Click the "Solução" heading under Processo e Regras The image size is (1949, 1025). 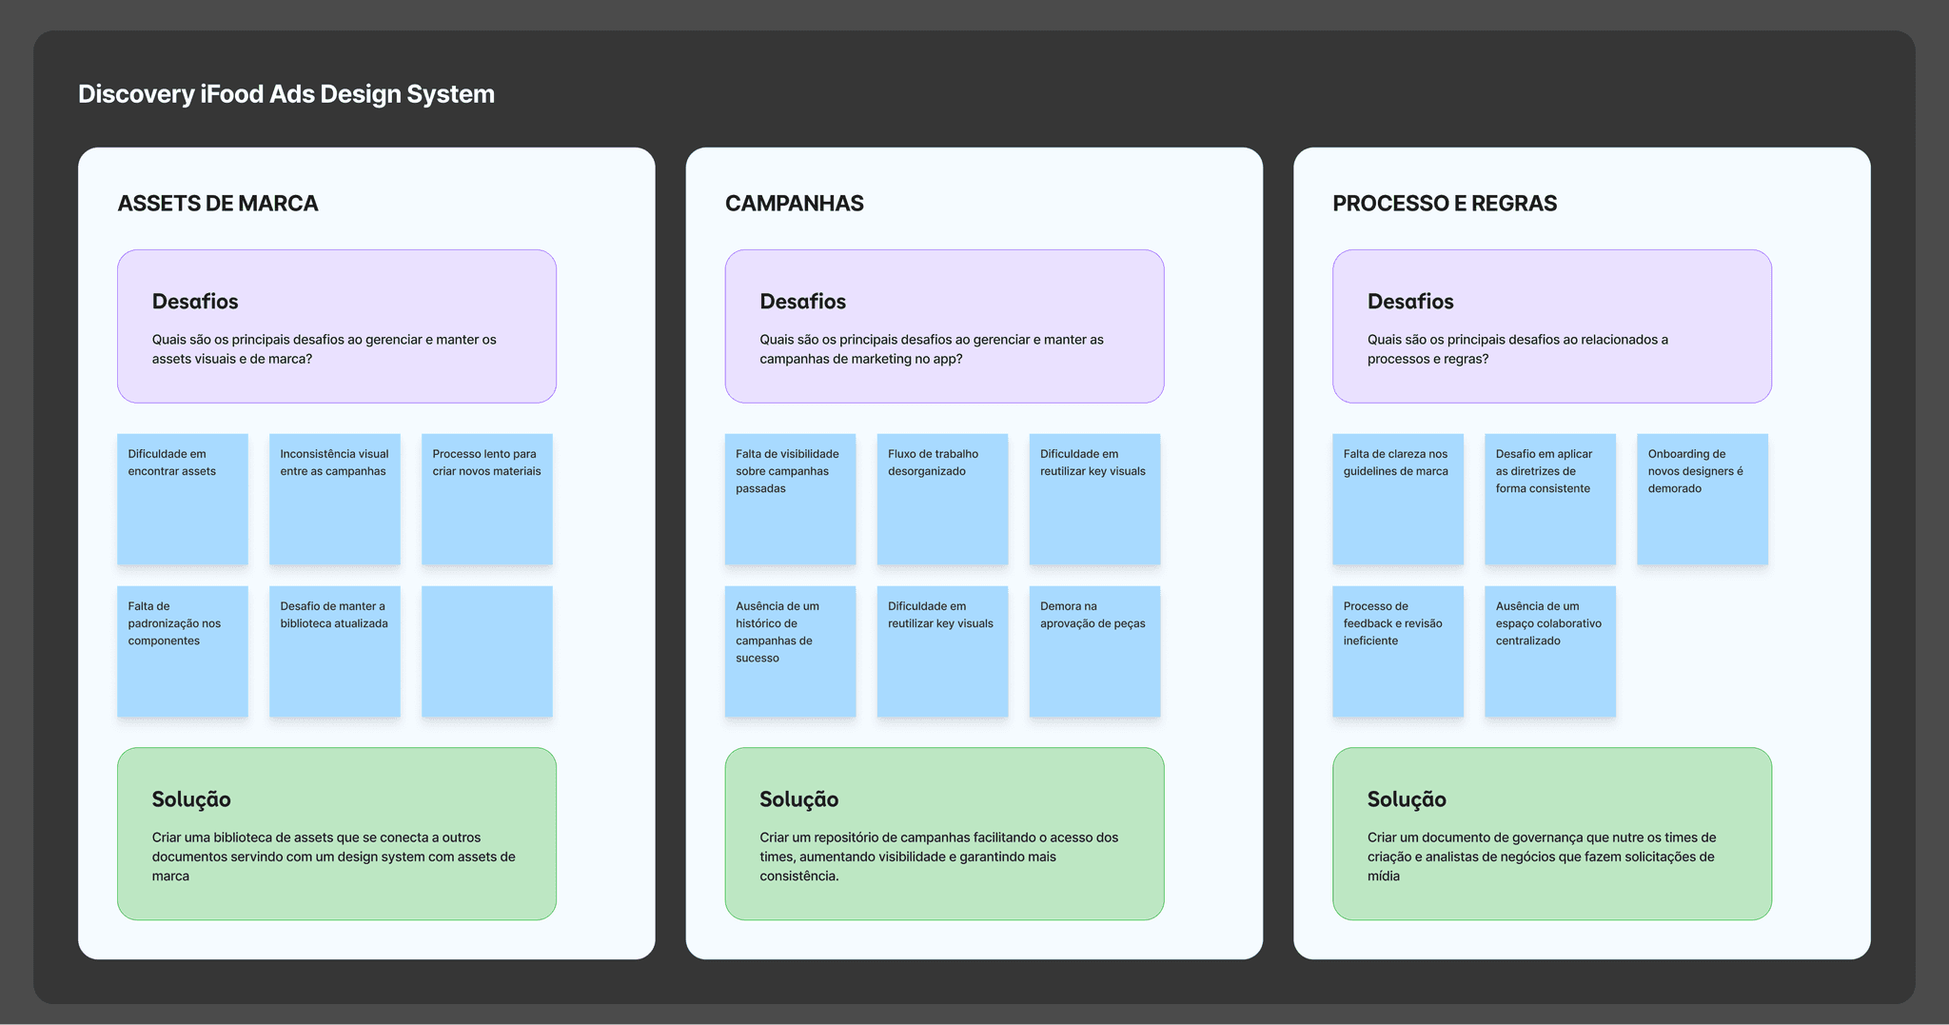(x=1407, y=799)
